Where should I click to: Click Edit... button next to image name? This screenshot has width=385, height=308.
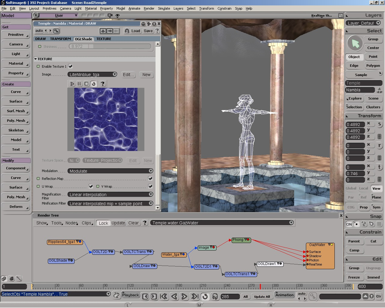tap(129, 75)
